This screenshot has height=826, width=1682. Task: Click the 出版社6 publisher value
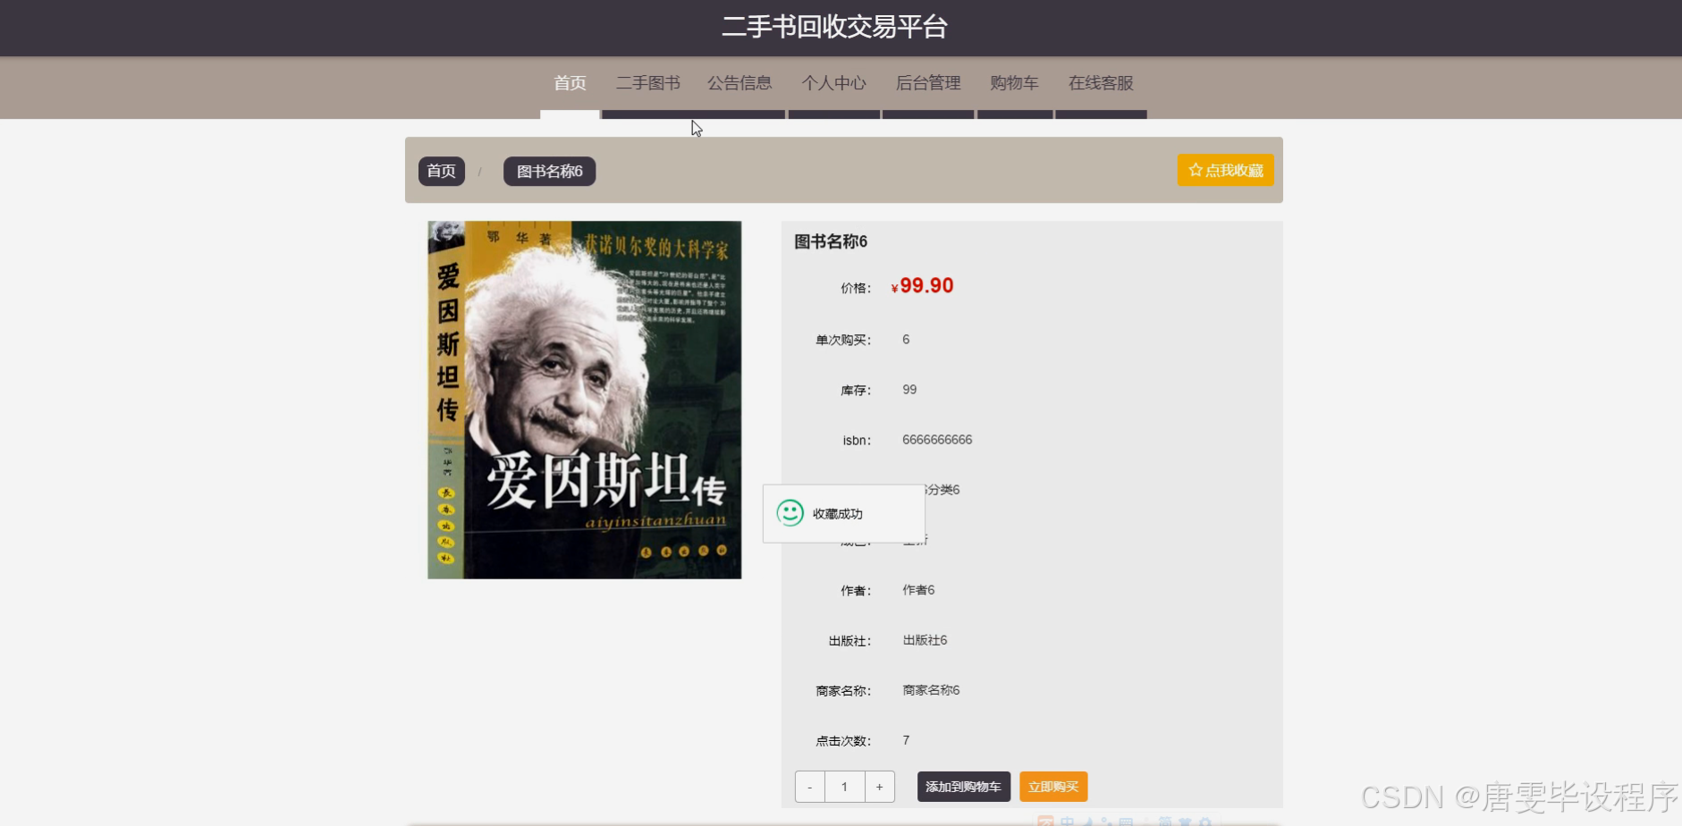pos(925,640)
